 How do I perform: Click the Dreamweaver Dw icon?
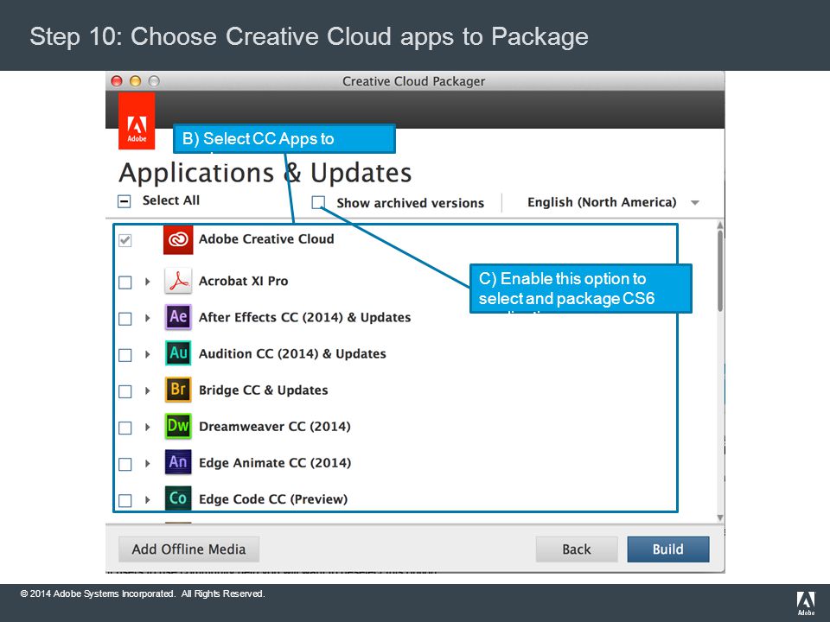178,426
